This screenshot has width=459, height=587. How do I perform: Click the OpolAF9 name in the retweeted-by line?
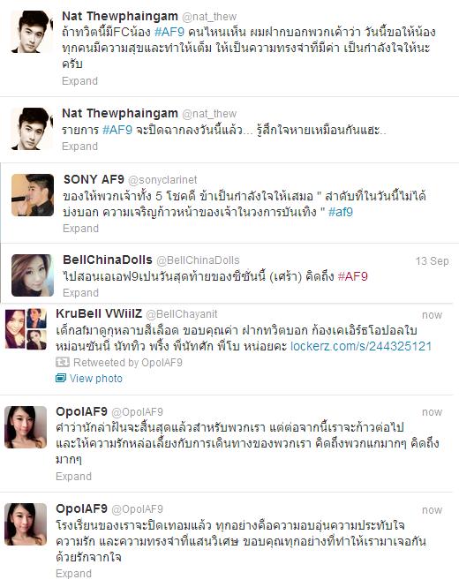164,363
